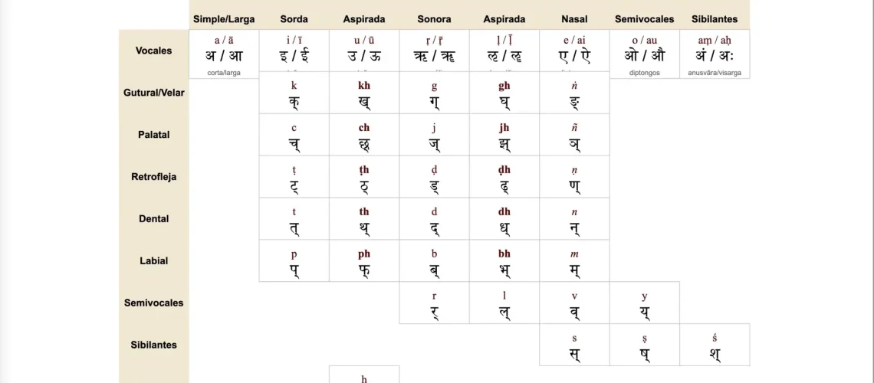
Task: Select the Vocales row label
Action: (x=153, y=51)
